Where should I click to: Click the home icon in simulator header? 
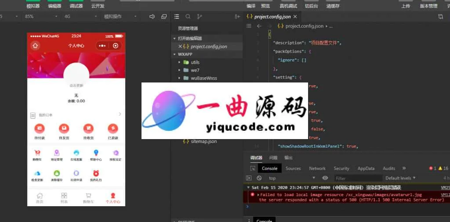tap(35, 46)
